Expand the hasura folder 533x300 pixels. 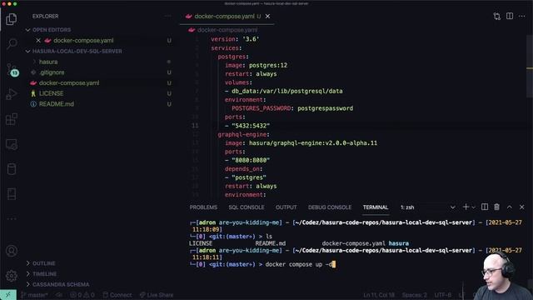[x=48, y=62]
